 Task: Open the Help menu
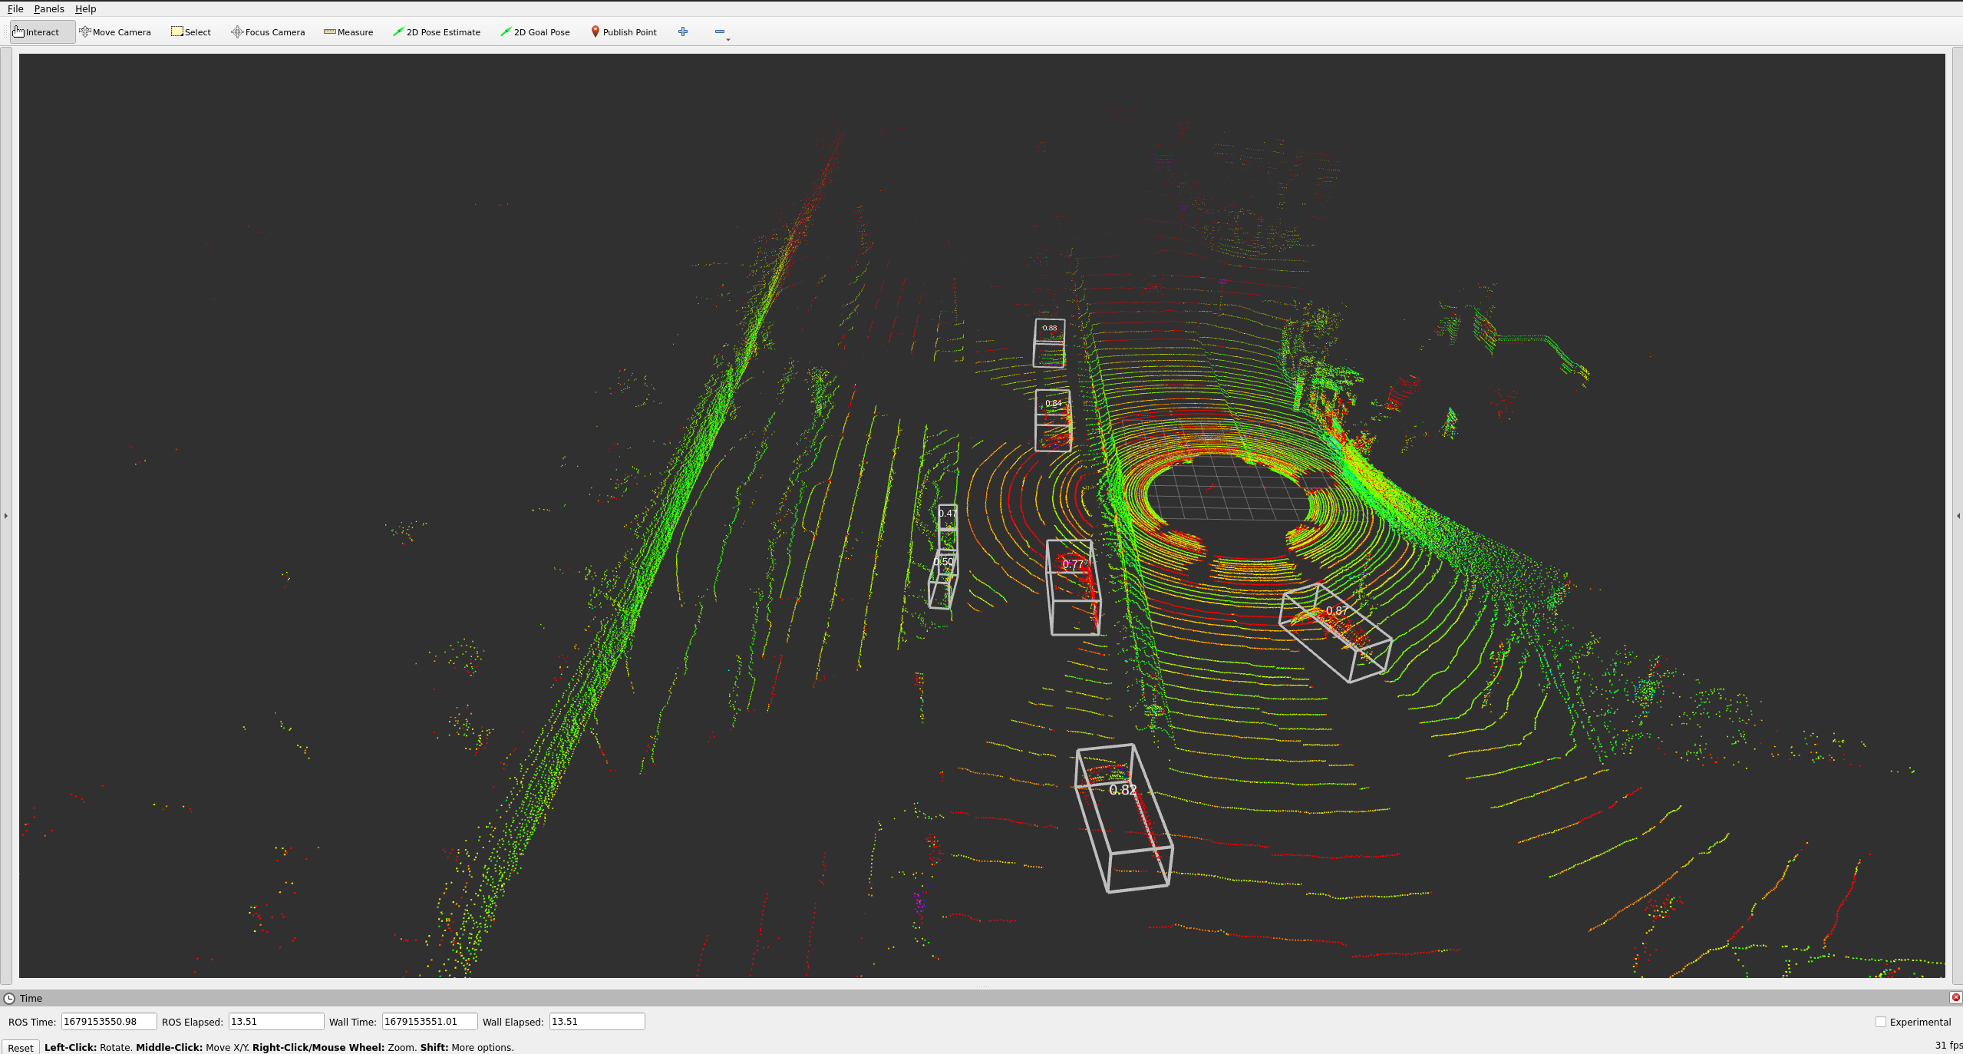coord(85,8)
